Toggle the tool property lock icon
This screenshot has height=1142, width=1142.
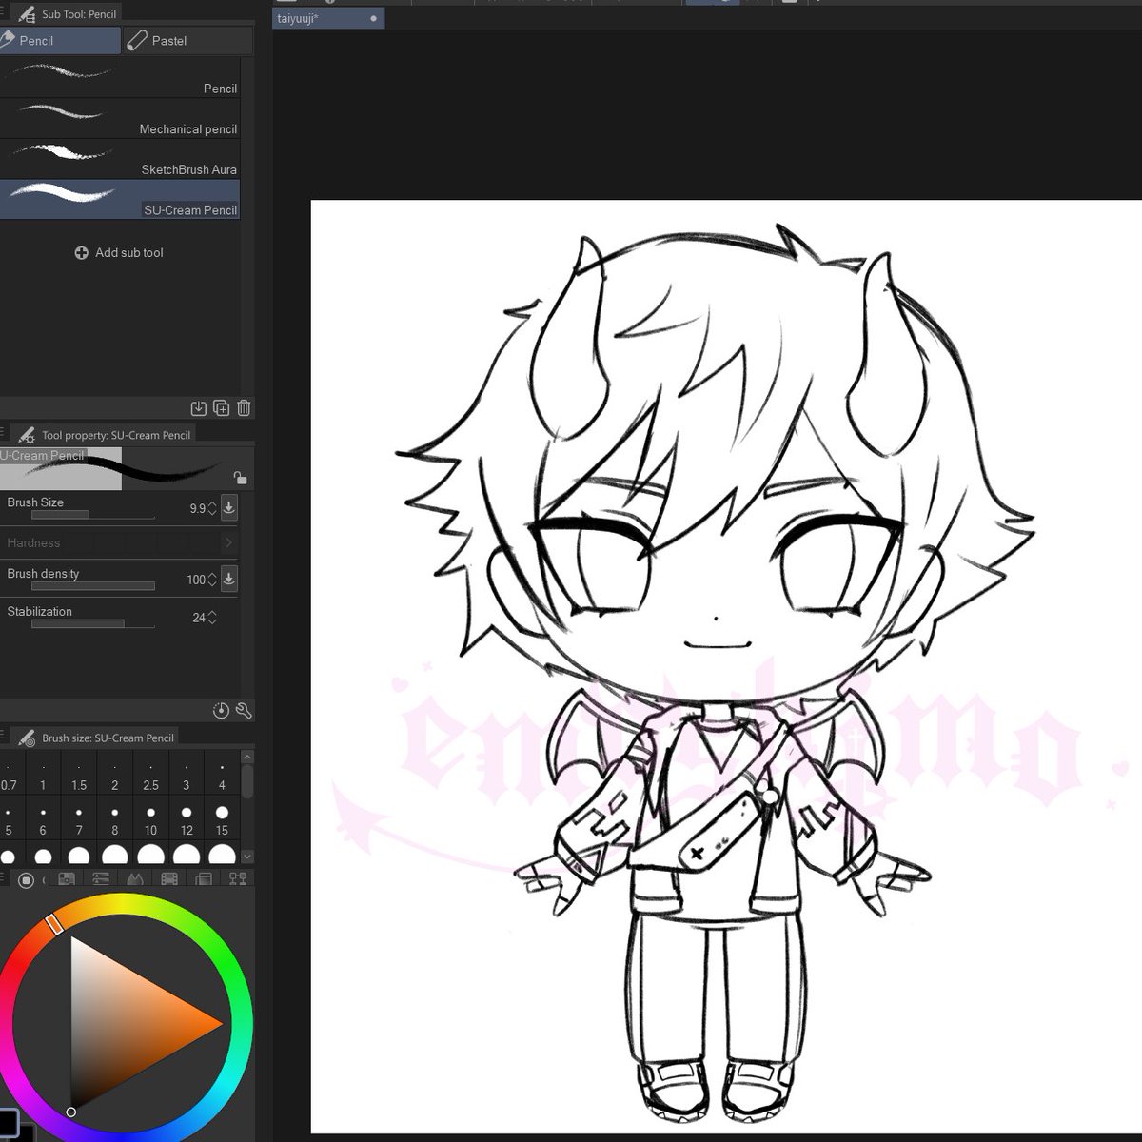click(240, 478)
